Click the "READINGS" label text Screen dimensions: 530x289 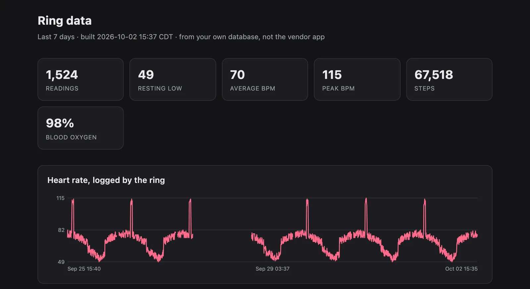coord(62,88)
